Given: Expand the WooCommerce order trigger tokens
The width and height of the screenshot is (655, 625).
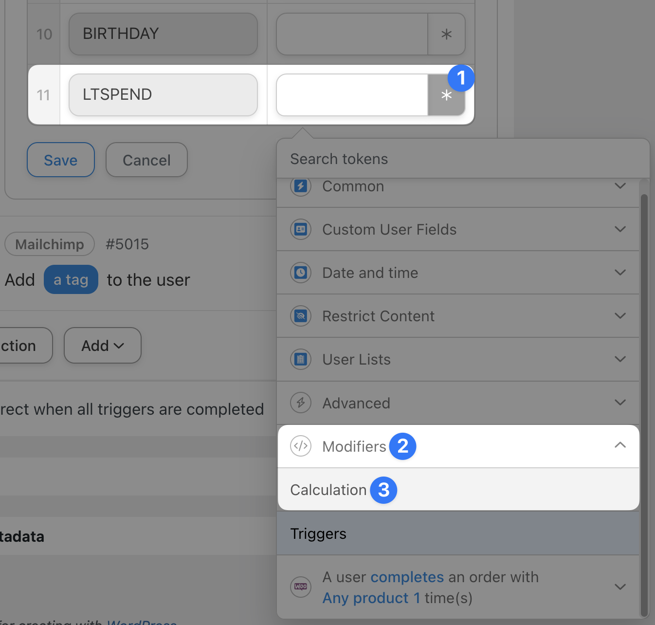Looking at the screenshot, I should coord(620,587).
